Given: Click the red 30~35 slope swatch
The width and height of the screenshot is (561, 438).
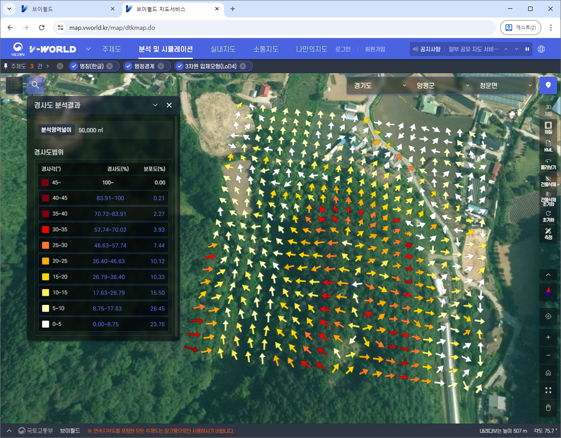Looking at the screenshot, I should [46, 230].
